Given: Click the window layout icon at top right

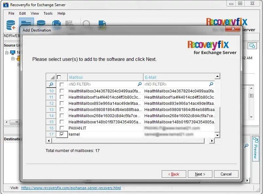Looking at the screenshot, I should click(x=252, y=46).
